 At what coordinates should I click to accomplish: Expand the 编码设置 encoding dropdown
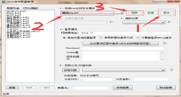point(144,22)
